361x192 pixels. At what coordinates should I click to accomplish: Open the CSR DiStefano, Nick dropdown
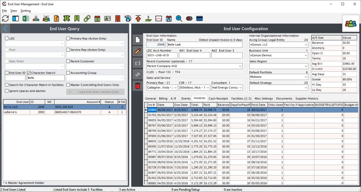[208, 88]
